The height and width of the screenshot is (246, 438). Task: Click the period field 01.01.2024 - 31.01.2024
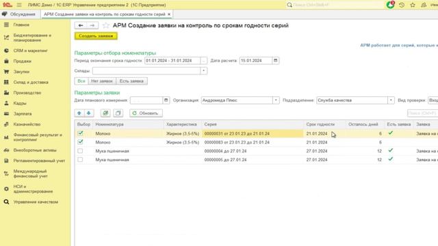[172, 61]
